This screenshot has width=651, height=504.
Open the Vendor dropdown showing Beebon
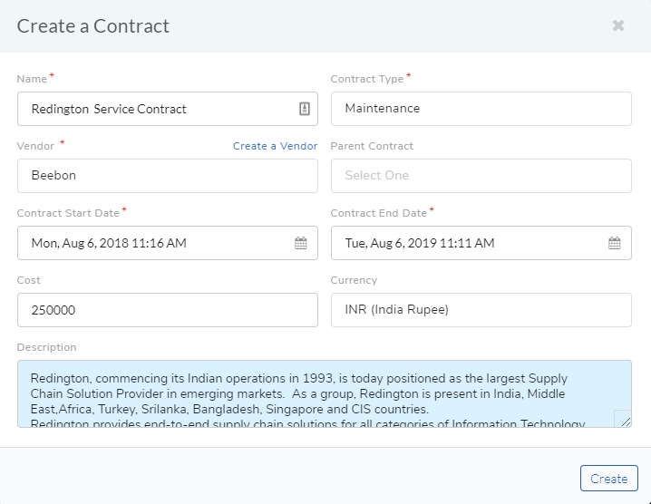168,176
